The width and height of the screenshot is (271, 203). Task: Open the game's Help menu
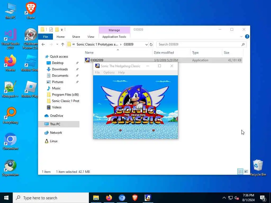pyautogui.click(x=121, y=72)
